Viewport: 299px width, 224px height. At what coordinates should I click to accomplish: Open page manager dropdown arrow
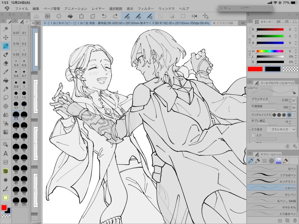pos(37,23)
